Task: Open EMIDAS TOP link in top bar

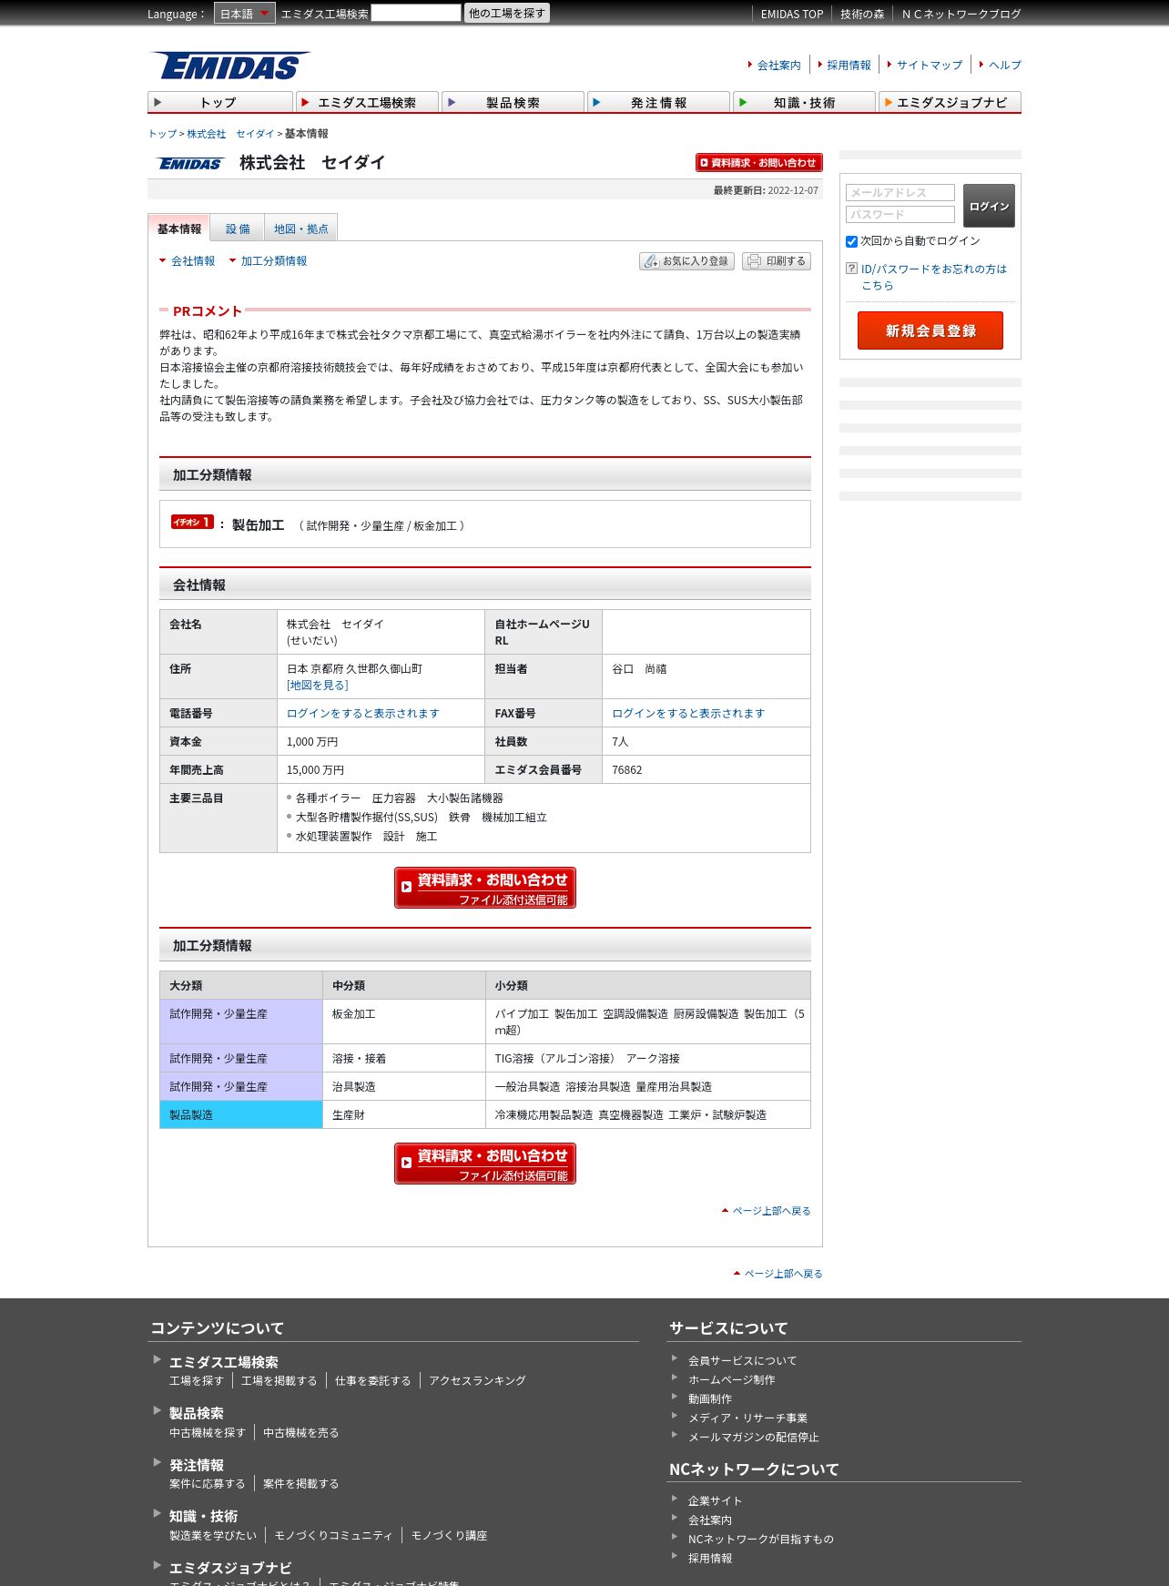Action: click(792, 14)
